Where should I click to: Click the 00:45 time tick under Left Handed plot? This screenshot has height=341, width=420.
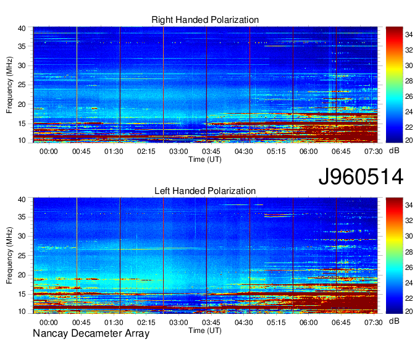pyautogui.click(x=81, y=322)
